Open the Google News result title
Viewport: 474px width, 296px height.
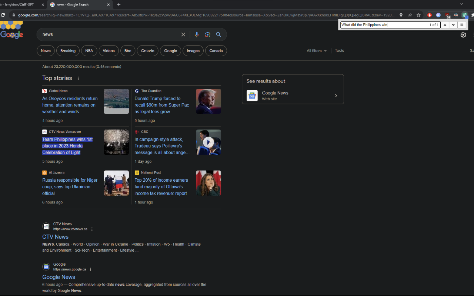59,277
